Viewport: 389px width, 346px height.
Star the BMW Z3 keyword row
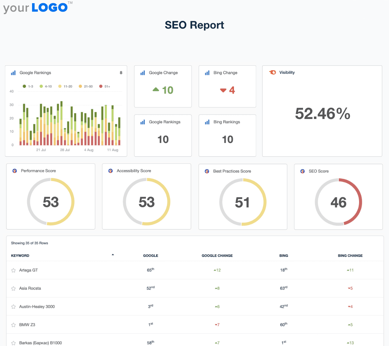(13, 325)
